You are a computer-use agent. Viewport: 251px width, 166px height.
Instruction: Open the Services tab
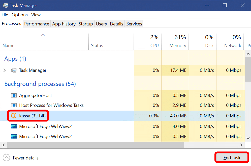click(134, 24)
